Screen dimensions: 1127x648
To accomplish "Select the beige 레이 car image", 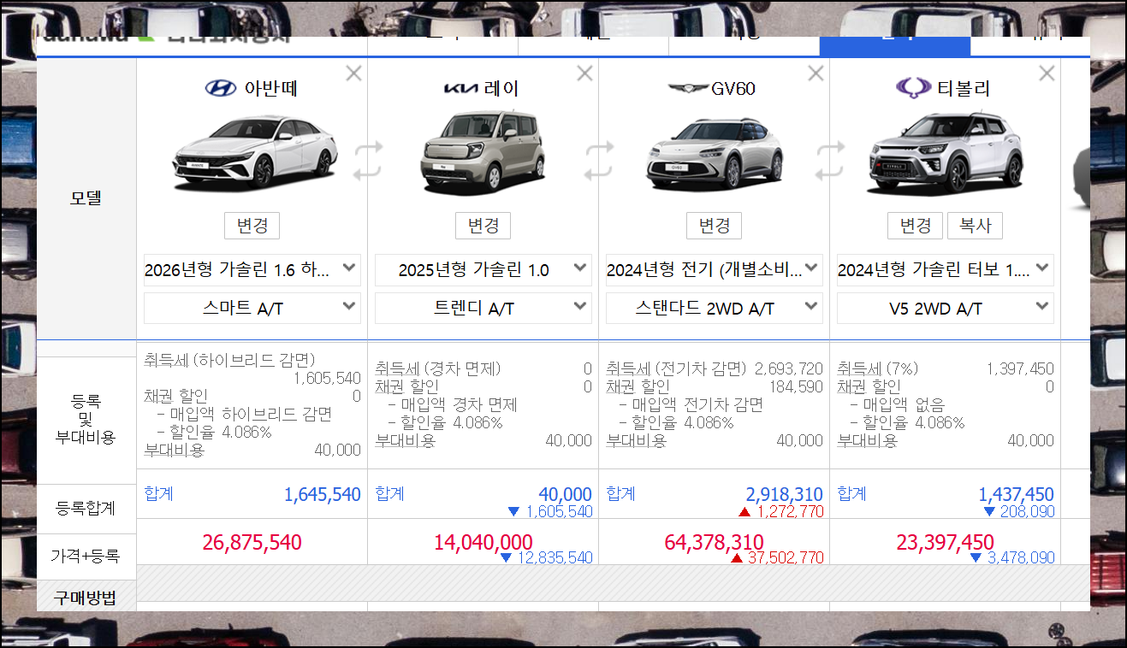I will 483,154.
